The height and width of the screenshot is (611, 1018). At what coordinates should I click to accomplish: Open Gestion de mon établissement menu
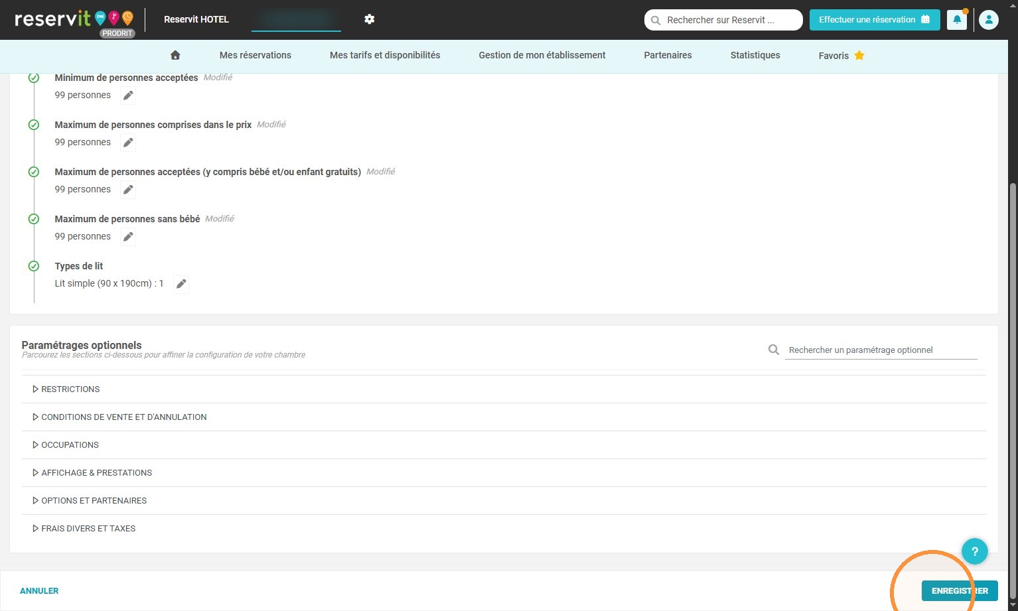click(x=542, y=55)
